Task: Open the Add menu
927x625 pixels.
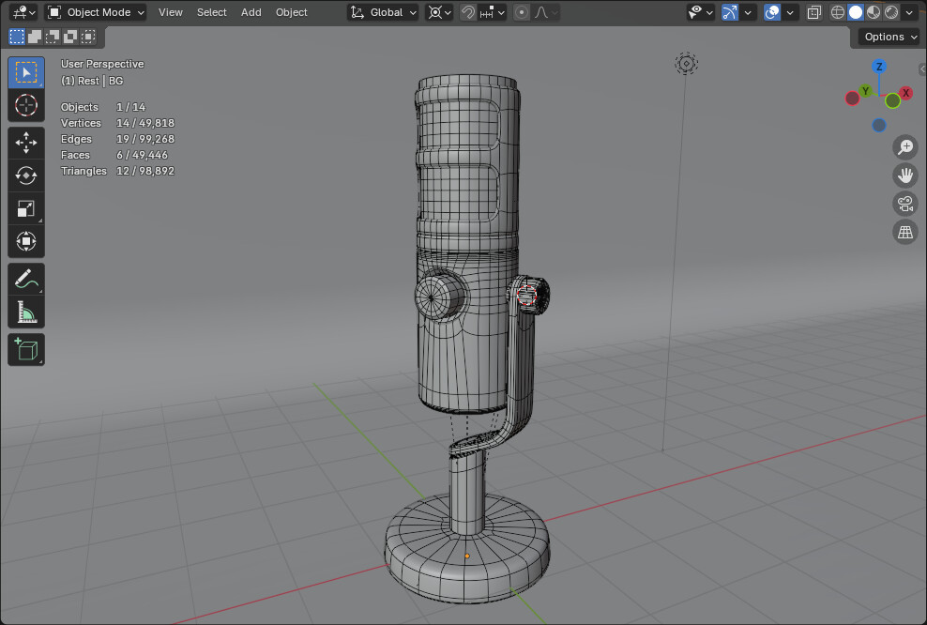Action: (251, 12)
